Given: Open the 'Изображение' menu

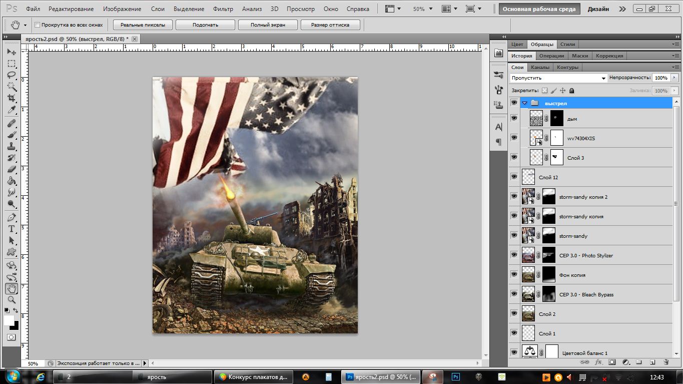Looking at the screenshot, I should (122, 9).
